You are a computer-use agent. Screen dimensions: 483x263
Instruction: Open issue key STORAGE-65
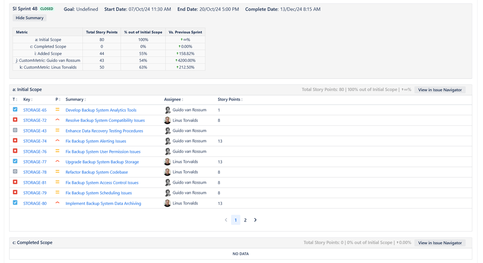(35, 110)
